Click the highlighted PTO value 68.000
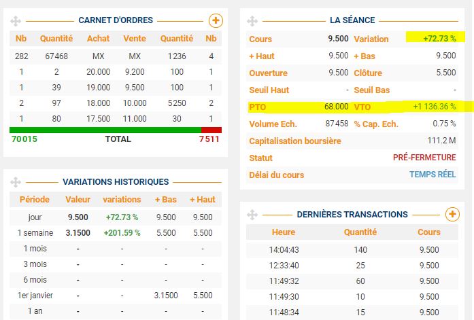Viewport: 474px width, 320px height. [x=336, y=107]
